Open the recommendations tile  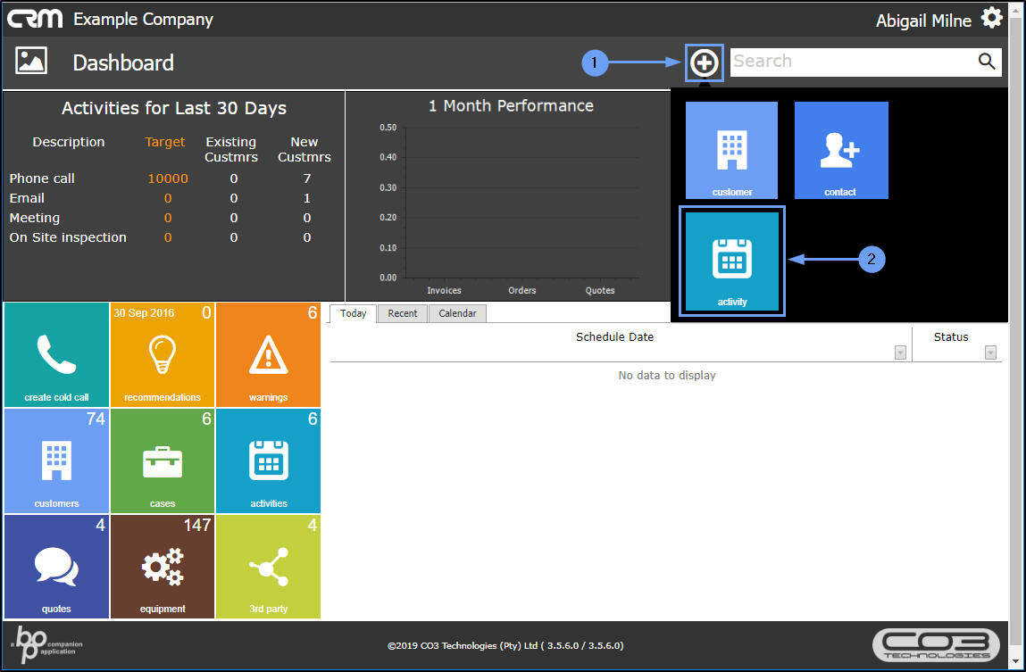pyautogui.click(x=163, y=354)
